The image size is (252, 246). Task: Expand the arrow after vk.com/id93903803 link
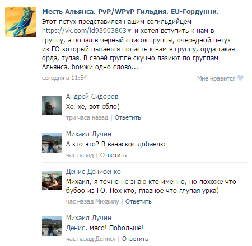(x=129, y=31)
